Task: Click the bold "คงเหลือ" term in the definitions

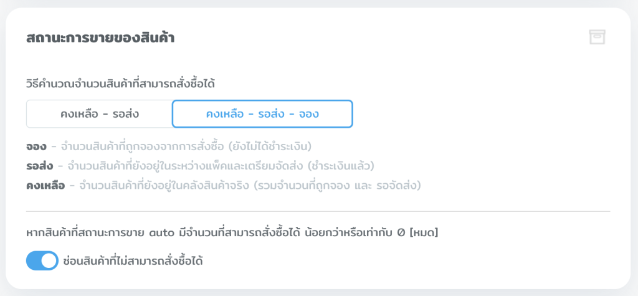Action: (45, 185)
